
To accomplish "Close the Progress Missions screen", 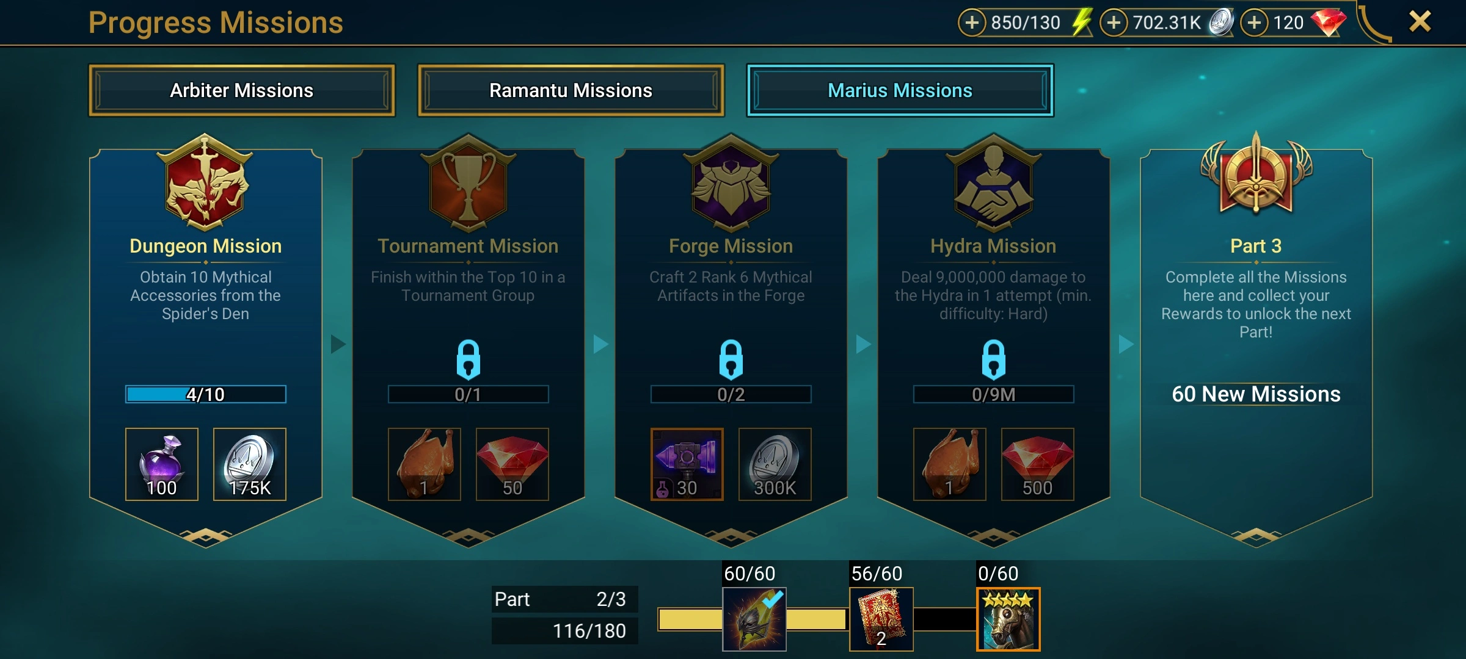I will coord(1420,21).
